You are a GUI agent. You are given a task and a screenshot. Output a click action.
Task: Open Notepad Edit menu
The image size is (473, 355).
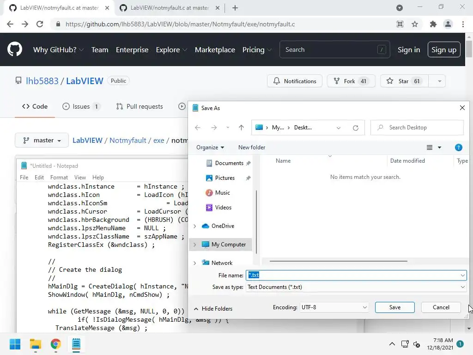39,177
